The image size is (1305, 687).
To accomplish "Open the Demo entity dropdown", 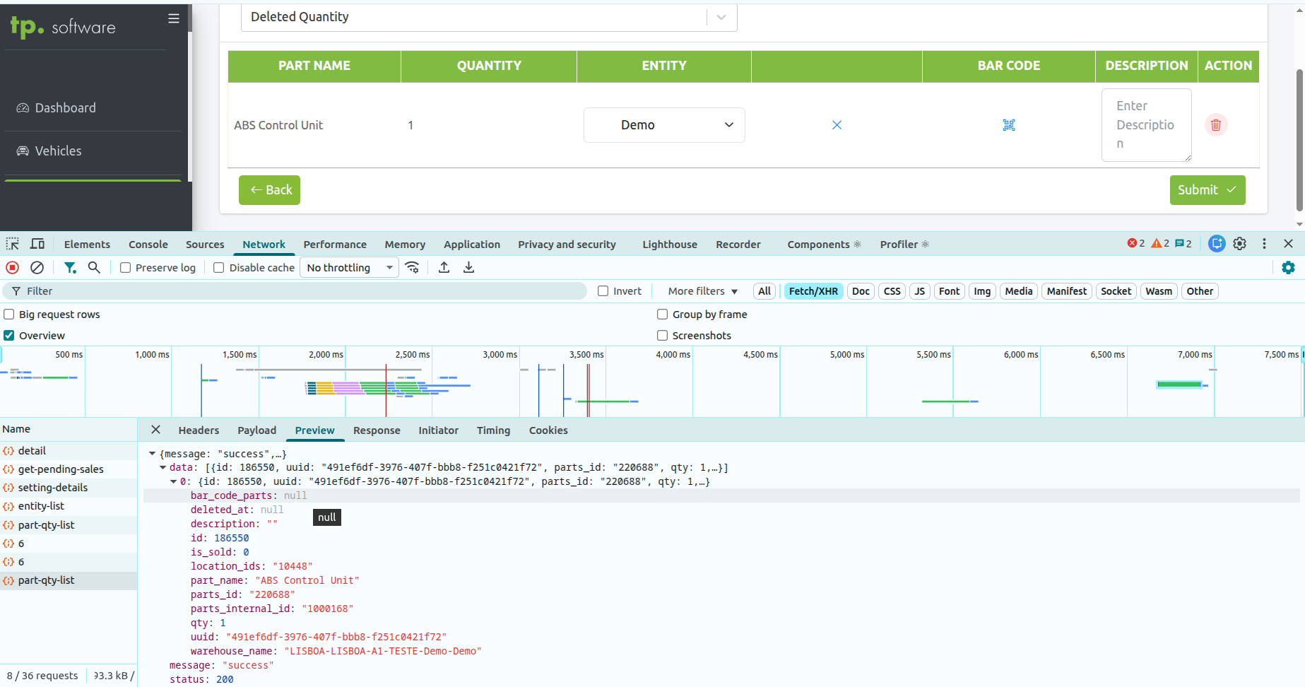I will tap(663, 125).
